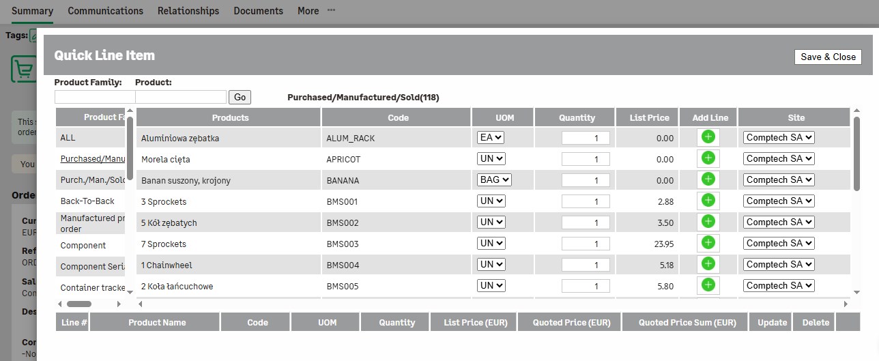Image resolution: width=879 pixels, height=361 pixels.
Task: Open Site dropdown for Banan suszony row
Action: click(779, 179)
